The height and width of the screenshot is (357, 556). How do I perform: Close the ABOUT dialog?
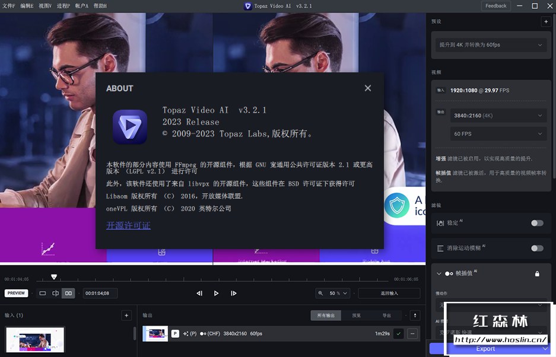point(368,88)
